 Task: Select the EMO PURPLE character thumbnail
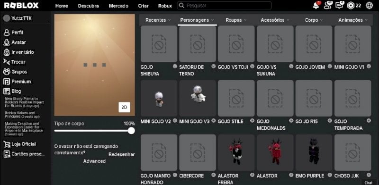coord(314,153)
